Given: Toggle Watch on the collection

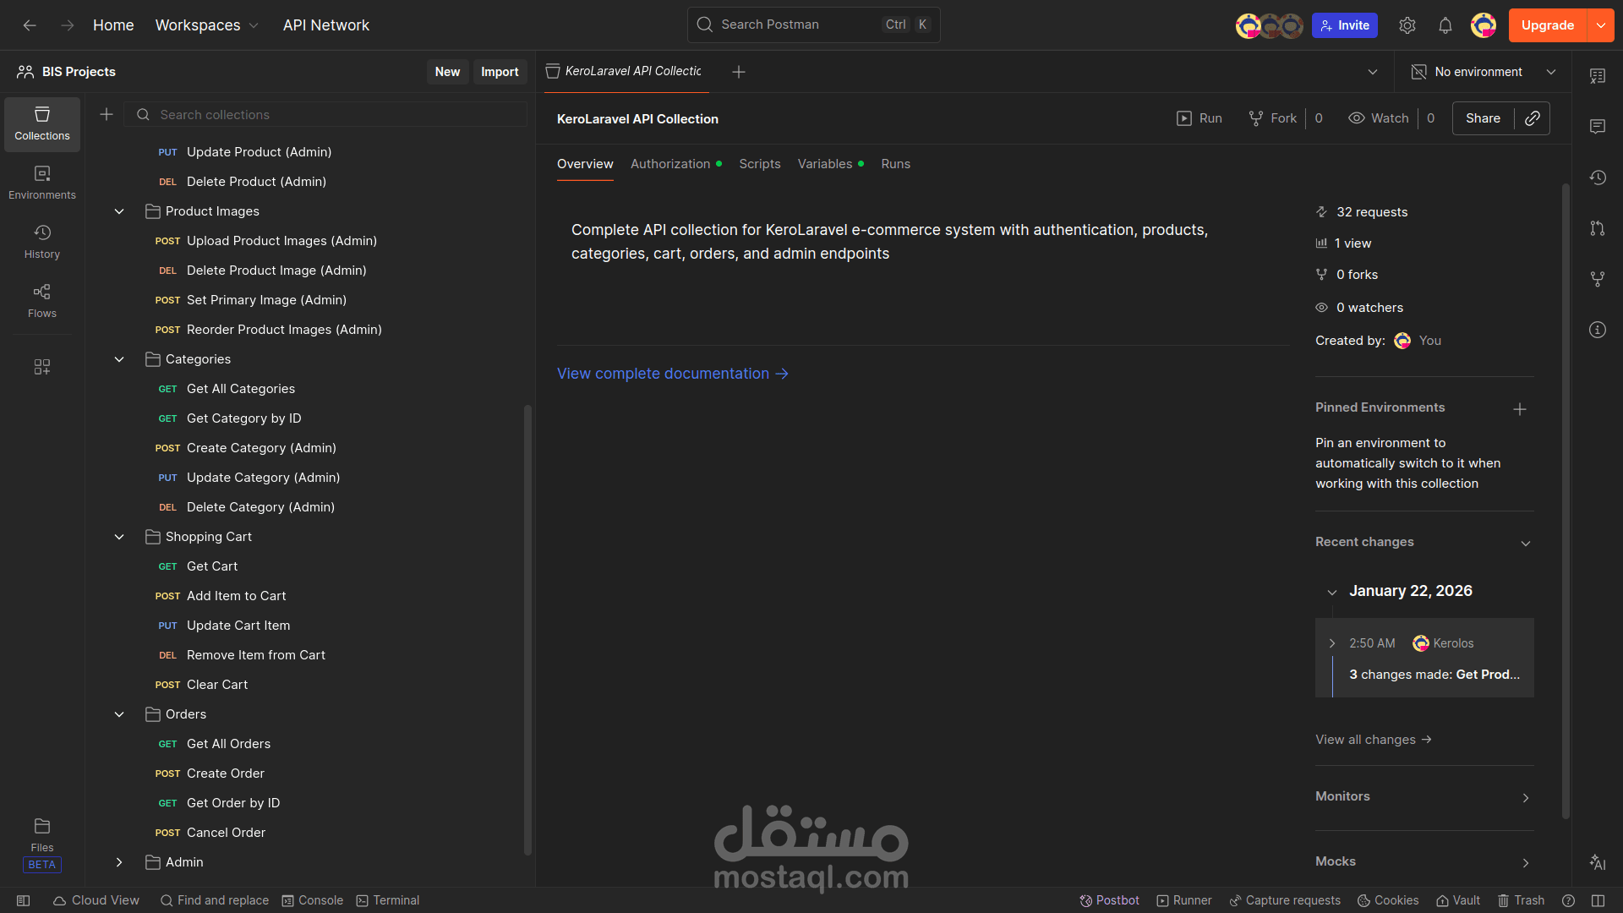Looking at the screenshot, I should coord(1379,118).
